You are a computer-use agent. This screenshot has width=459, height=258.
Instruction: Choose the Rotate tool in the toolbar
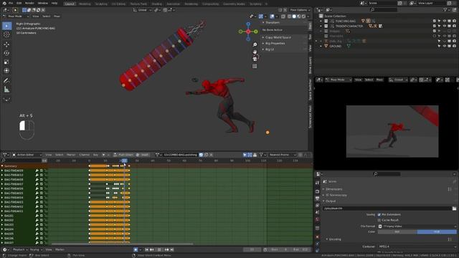[6, 53]
